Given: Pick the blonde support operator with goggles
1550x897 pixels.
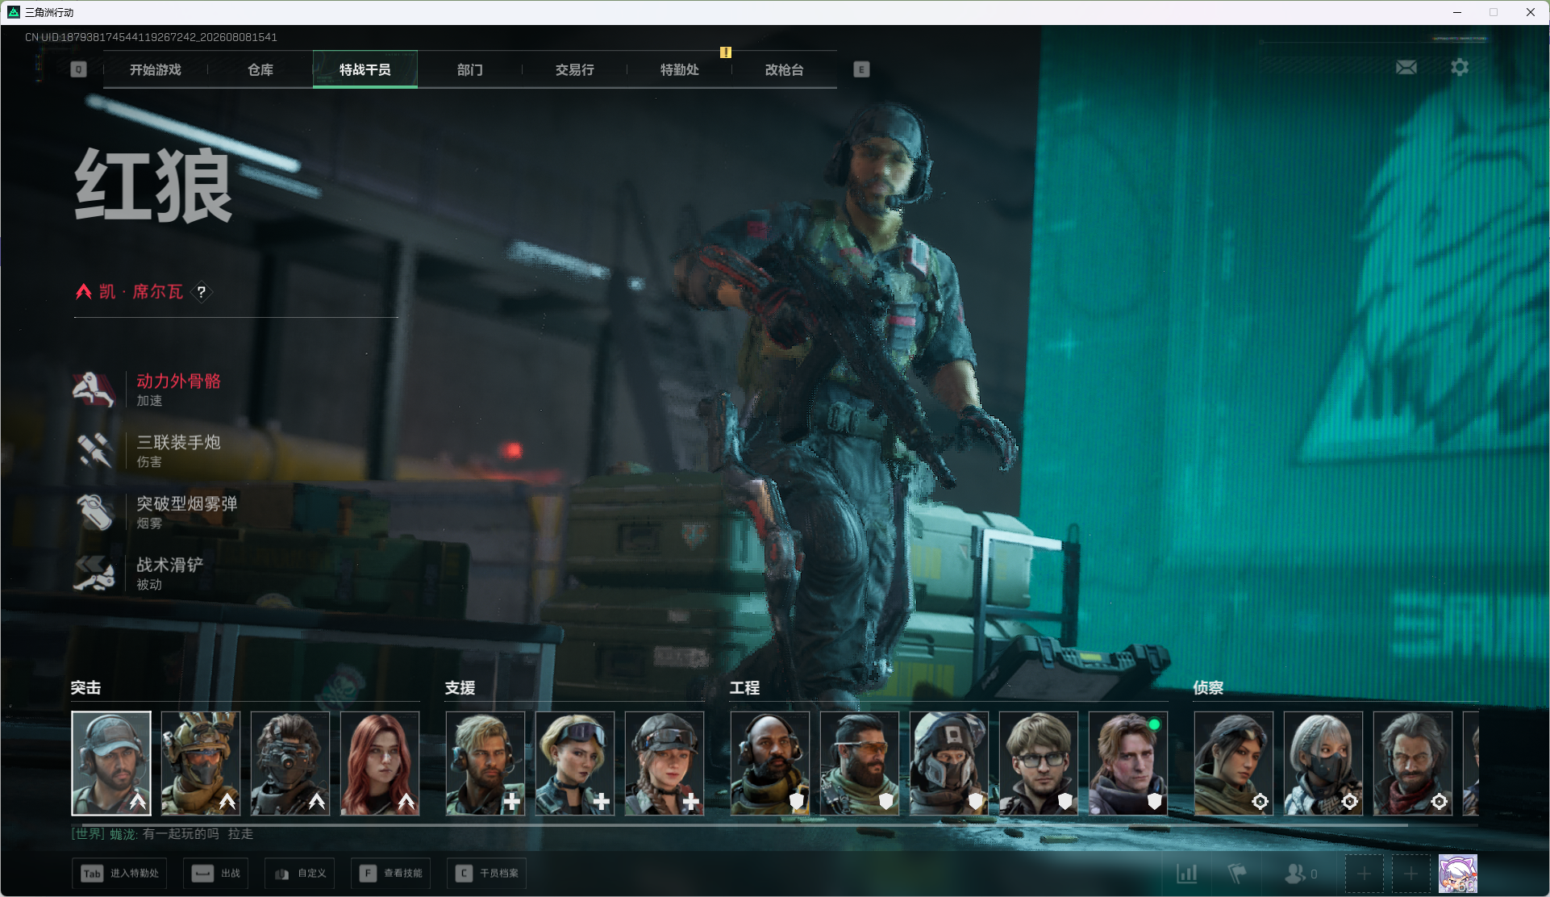Looking at the screenshot, I should point(575,763).
